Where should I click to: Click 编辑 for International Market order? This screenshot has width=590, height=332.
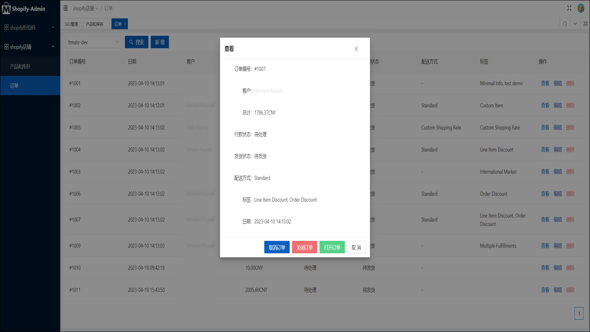tap(558, 172)
